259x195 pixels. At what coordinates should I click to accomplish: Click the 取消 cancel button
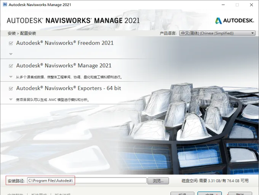coord(240,193)
